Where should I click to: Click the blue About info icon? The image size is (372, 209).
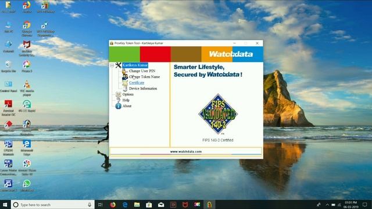[118, 106]
